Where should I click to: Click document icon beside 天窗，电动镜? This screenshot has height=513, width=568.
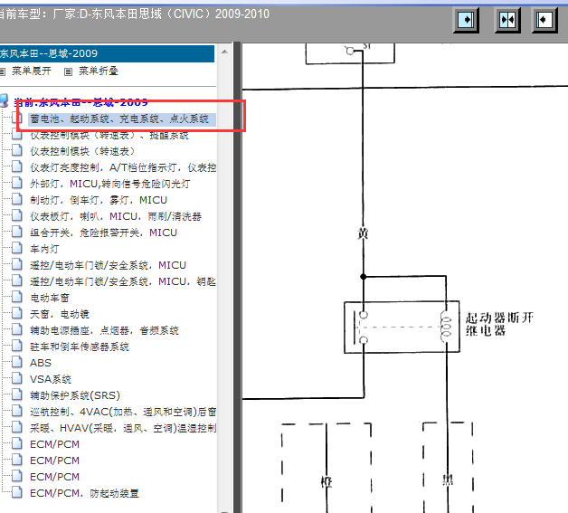(x=16, y=313)
